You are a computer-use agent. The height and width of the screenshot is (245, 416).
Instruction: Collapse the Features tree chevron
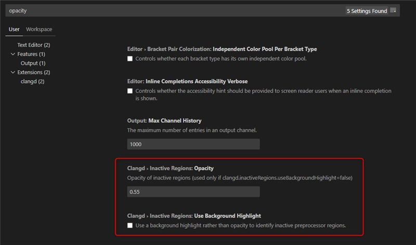[12, 54]
